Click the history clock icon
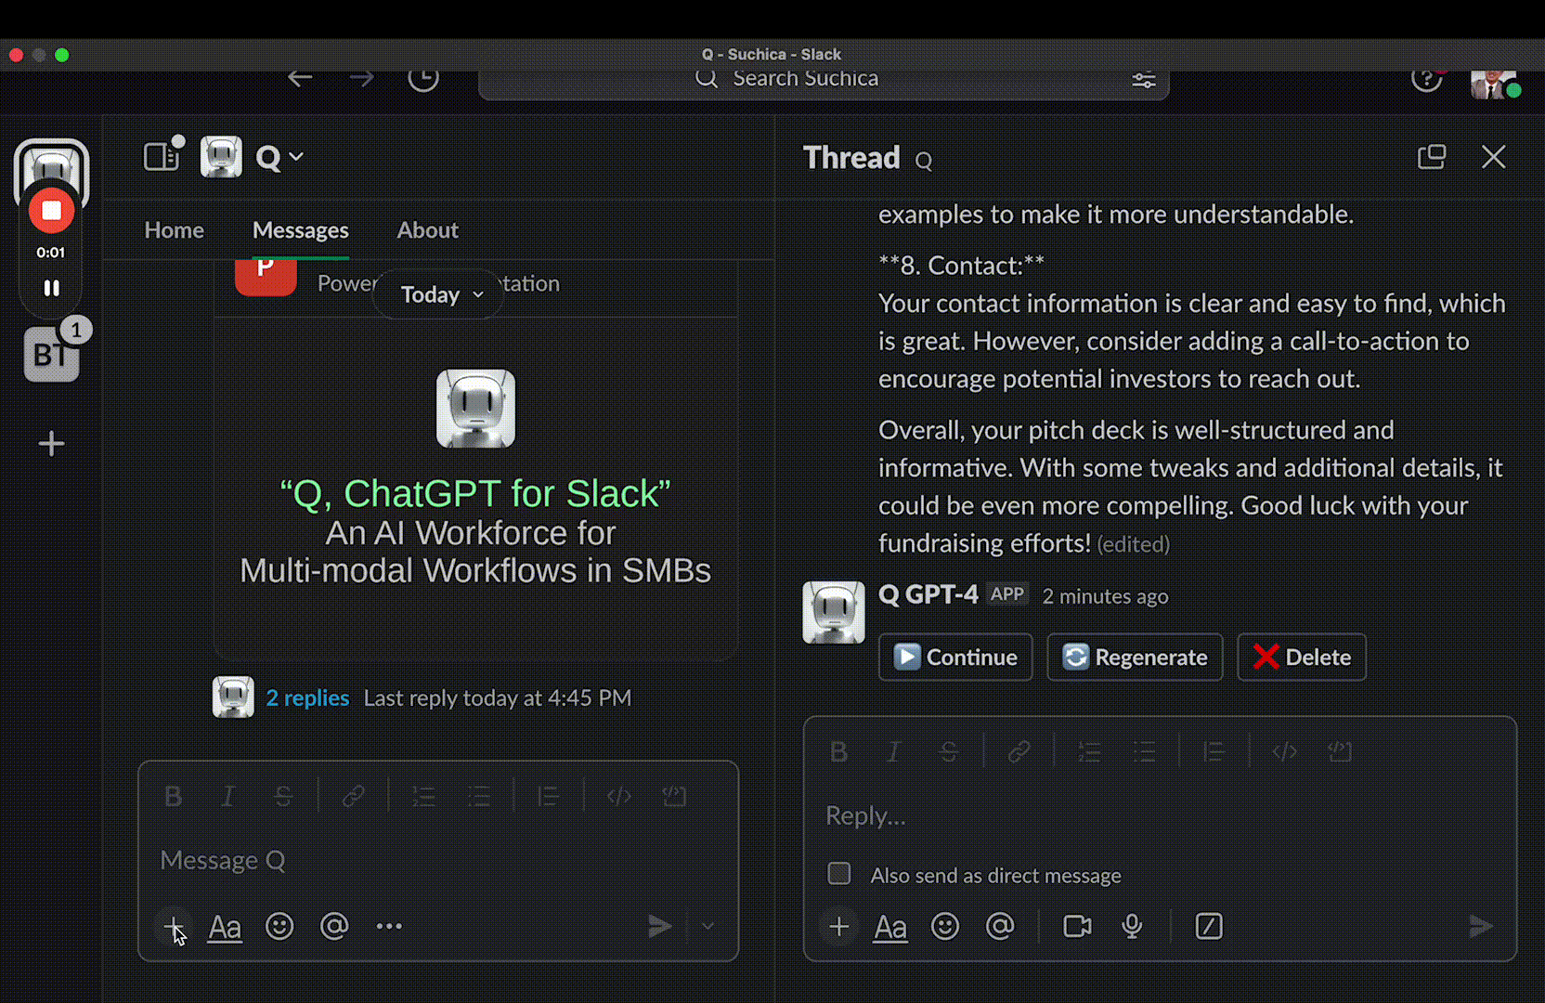Viewport: 1545px width, 1003px height. [x=423, y=79]
